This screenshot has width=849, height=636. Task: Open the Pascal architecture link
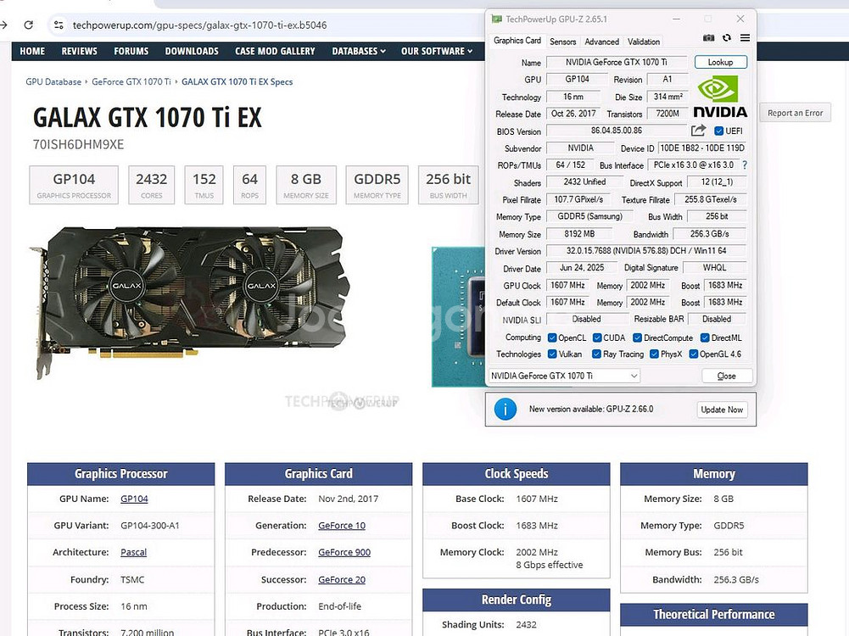134,552
